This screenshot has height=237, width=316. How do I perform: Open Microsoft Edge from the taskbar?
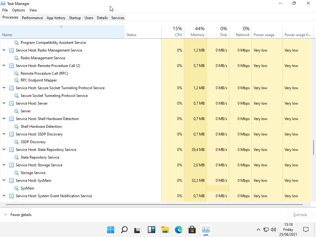click(x=179, y=230)
